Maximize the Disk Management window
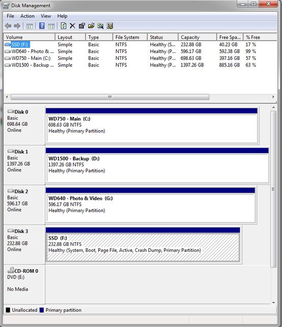The image size is (282, 327). point(253,4)
